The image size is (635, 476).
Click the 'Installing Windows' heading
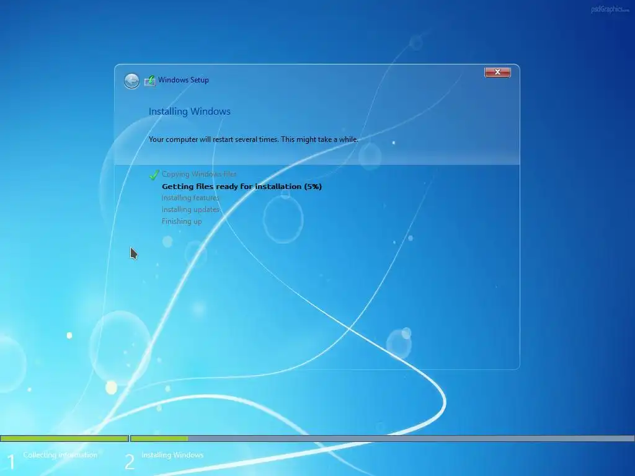click(x=190, y=112)
